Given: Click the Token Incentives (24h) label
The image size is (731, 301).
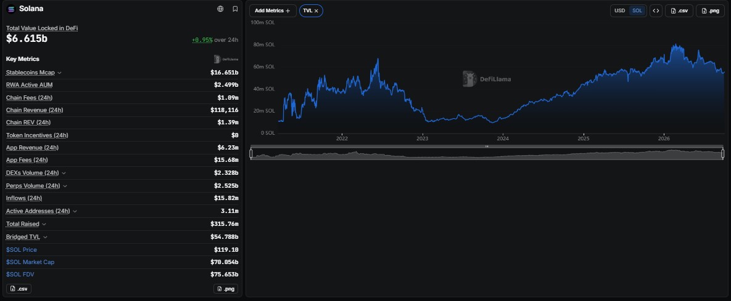Looking at the screenshot, I should coord(37,135).
